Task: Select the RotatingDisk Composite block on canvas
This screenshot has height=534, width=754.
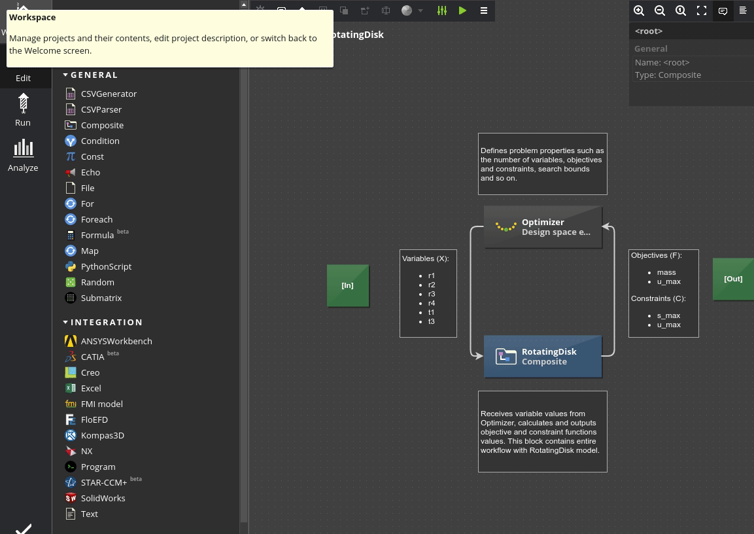Action: (x=543, y=357)
